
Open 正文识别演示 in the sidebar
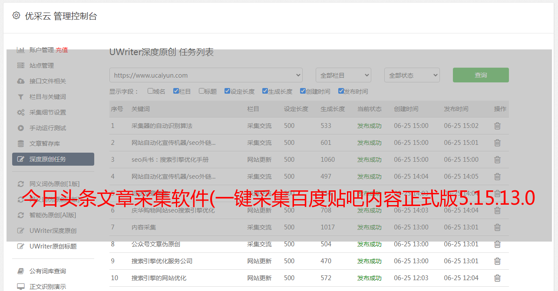[48, 287]
